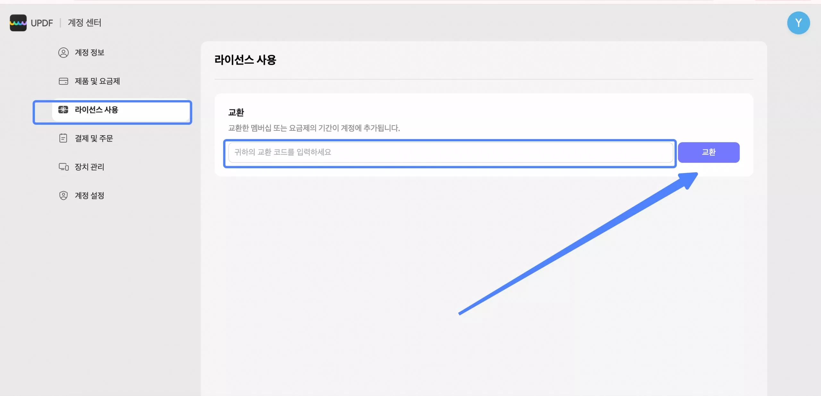Open the Y profile avatar

(798, 23)
